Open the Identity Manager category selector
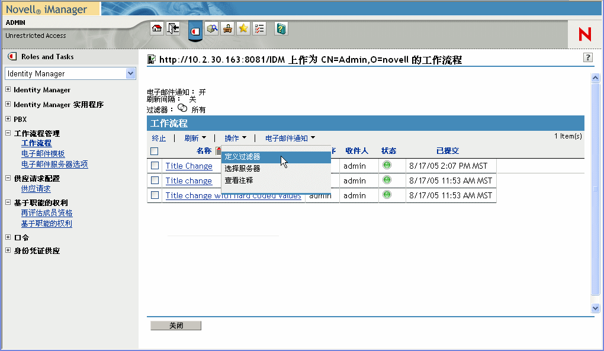 tap(70, 72)
